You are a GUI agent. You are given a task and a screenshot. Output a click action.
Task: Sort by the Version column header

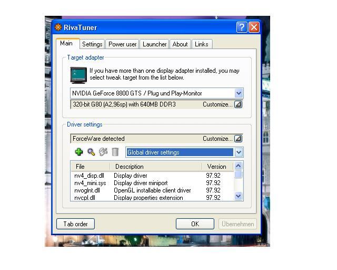tap(217, 167)
